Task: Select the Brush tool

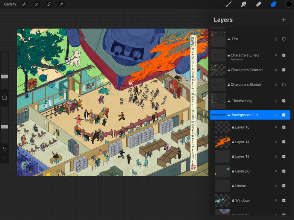Action: click(228, 4)
